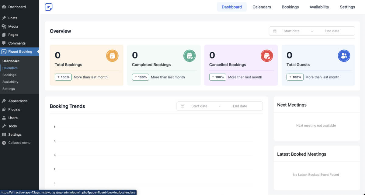Open the Overview start date picker
The height and width of the screenshot is (195, 365).
[291, 31]
